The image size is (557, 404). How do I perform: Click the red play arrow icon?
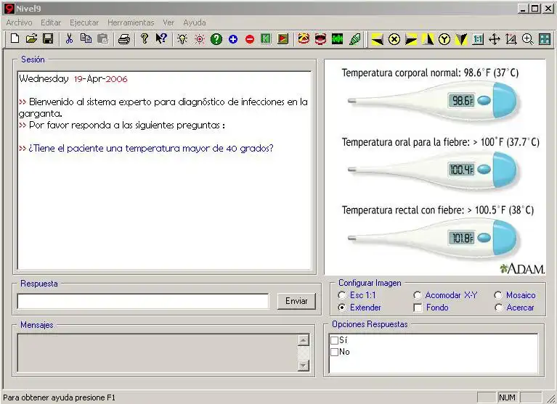coord(282,38)
